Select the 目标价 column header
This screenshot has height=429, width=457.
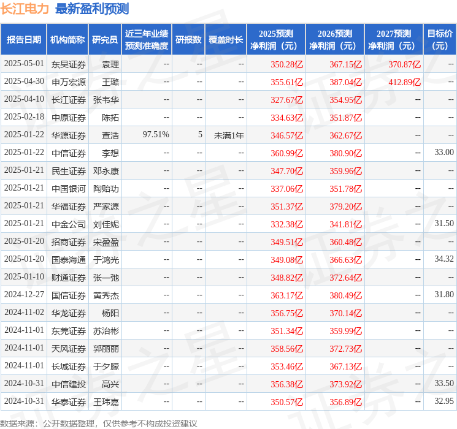440,39
